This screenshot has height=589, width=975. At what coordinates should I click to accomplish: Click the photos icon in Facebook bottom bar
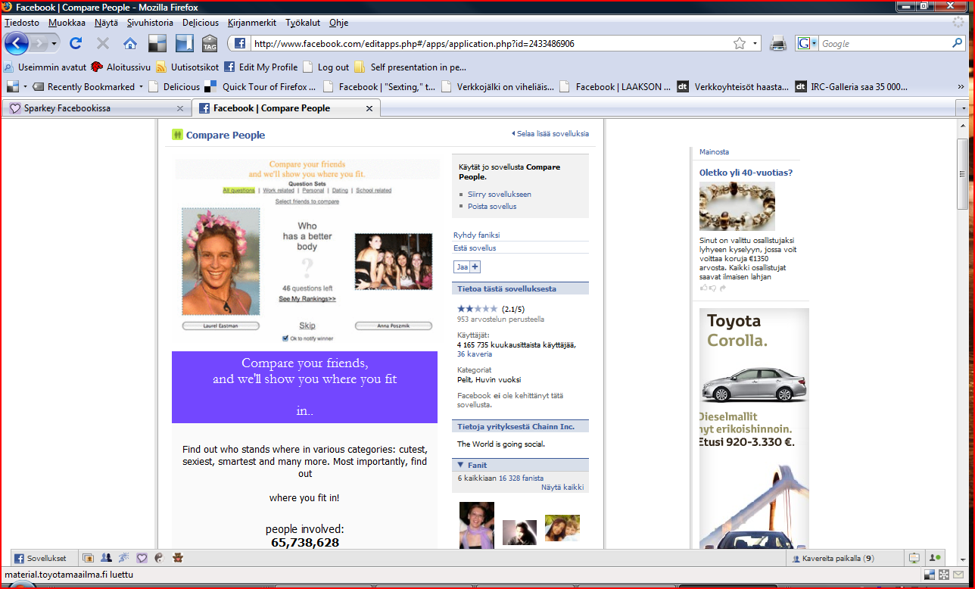88,559
